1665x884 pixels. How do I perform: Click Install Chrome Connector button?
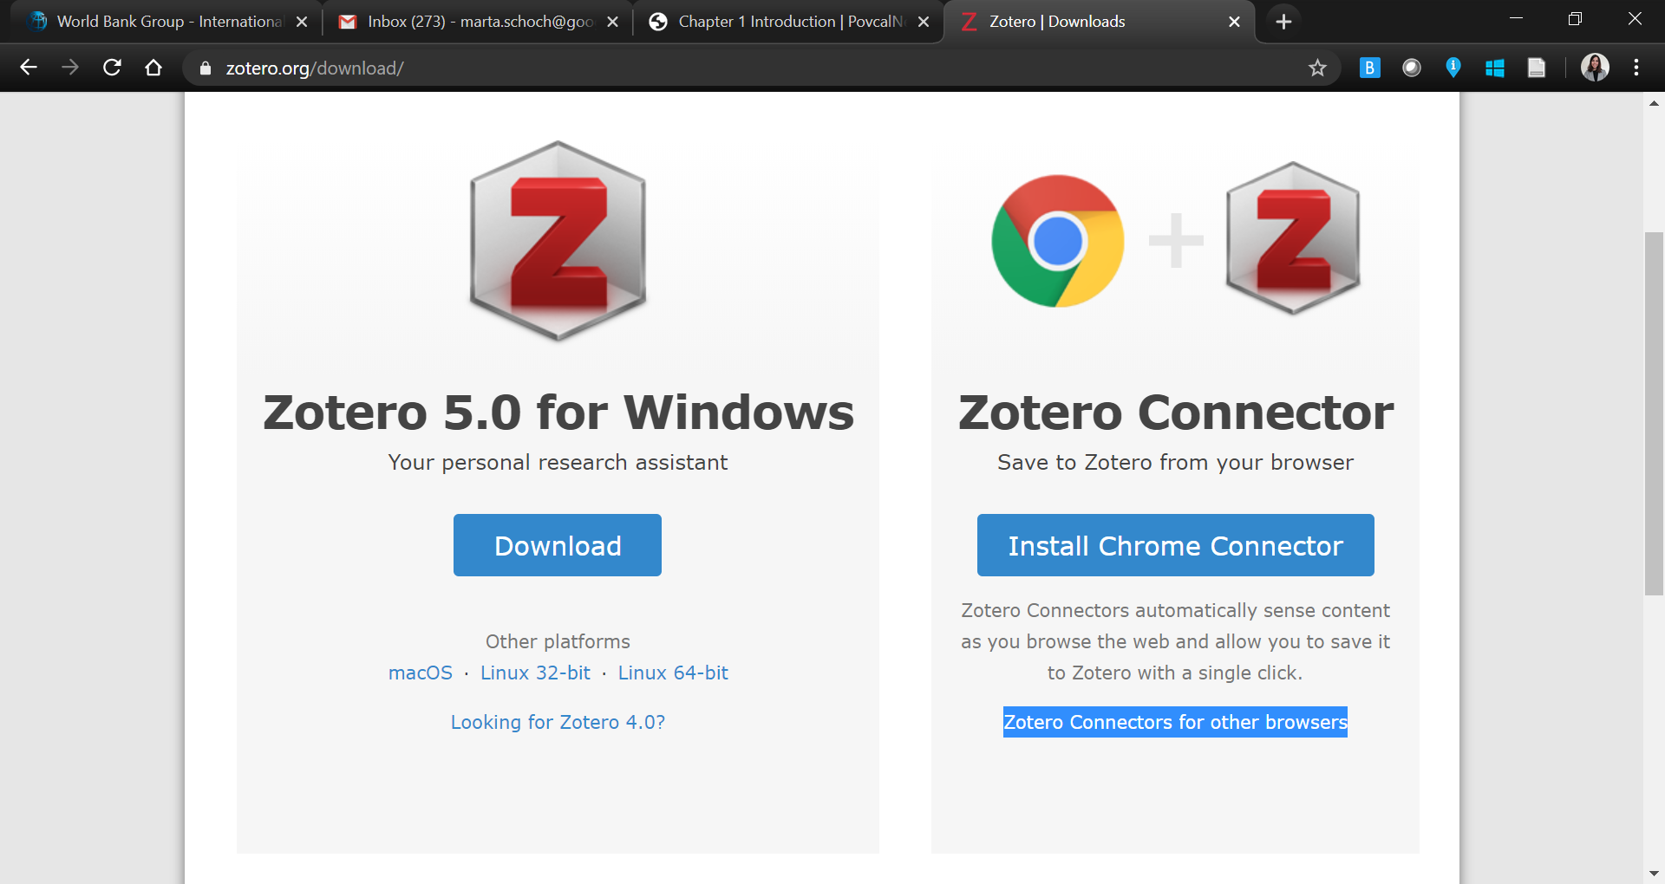(1175, 545)
